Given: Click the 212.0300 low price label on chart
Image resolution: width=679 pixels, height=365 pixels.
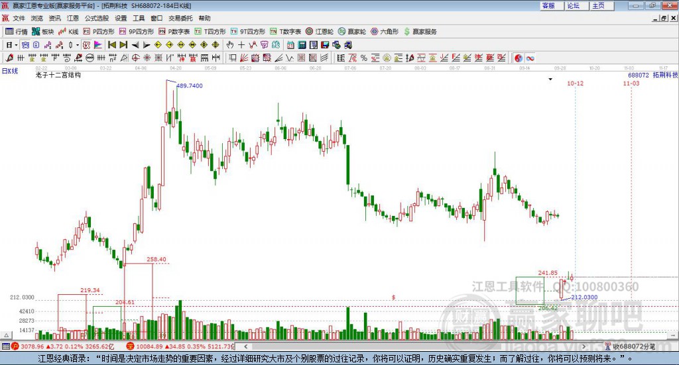Looking at the screenshot, I should click(584, 297).
